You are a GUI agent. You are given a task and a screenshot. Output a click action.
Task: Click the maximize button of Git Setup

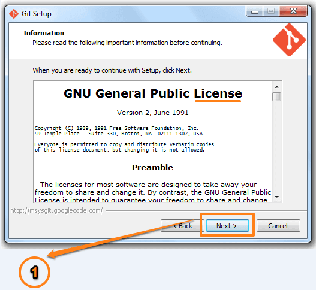[271, 11]
